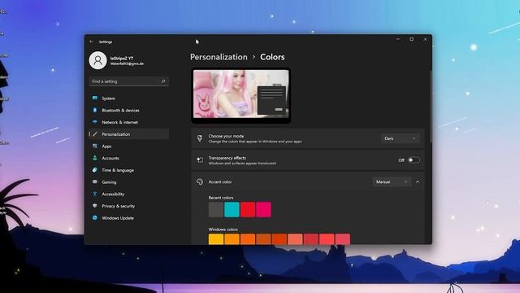Image resolution: width=520 pixels, height=293 pixels.
Task: Select Personalization in the sidebar
Action: point(129,134)
